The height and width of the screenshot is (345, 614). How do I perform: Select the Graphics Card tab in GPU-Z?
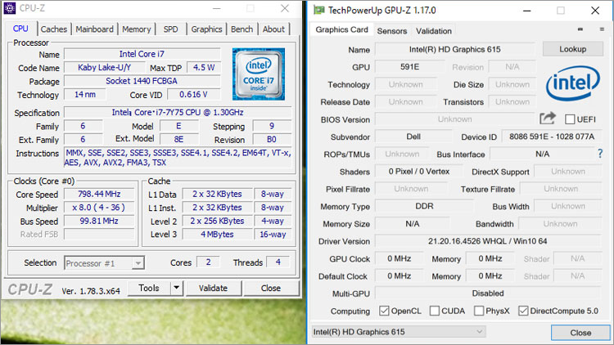click(x=341, y=29)
